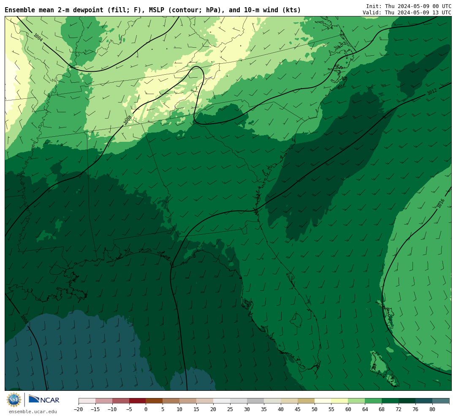Select the 76–80 teal swatch in colorbar
The image size is (456, 417).
tap(424, 401)
